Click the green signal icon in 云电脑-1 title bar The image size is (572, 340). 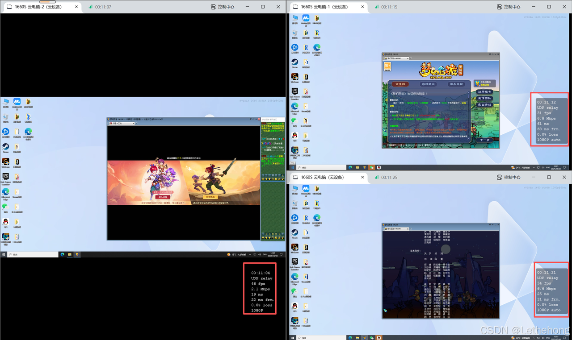pyautogui.click(x=377, y=7)
